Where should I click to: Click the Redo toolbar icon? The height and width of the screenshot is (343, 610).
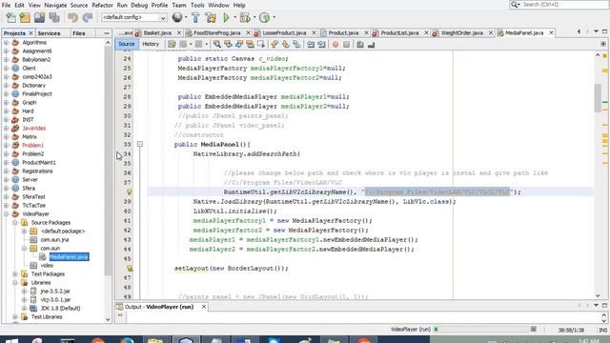coord(88,17)
